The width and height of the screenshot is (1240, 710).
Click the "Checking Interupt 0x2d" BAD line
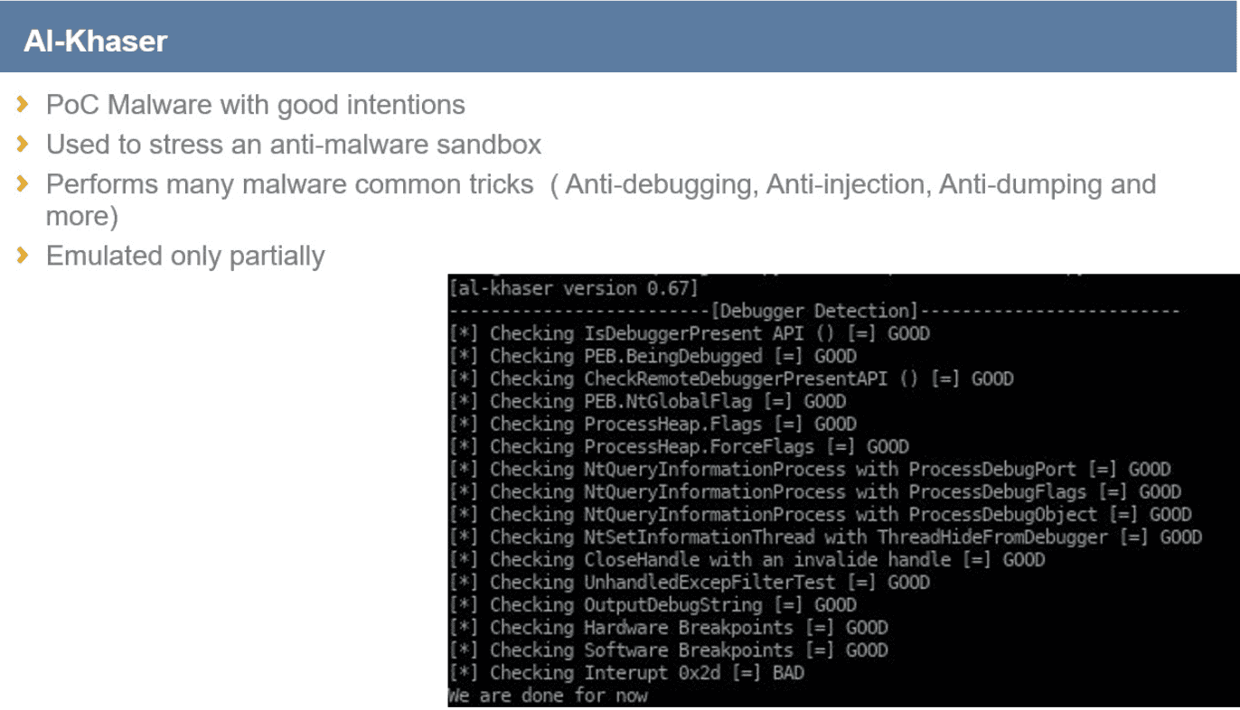pos(625,673)
